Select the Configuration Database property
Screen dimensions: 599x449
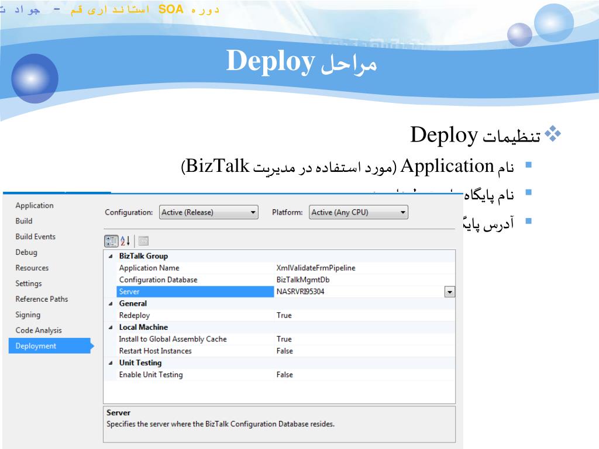click(195, 280)
